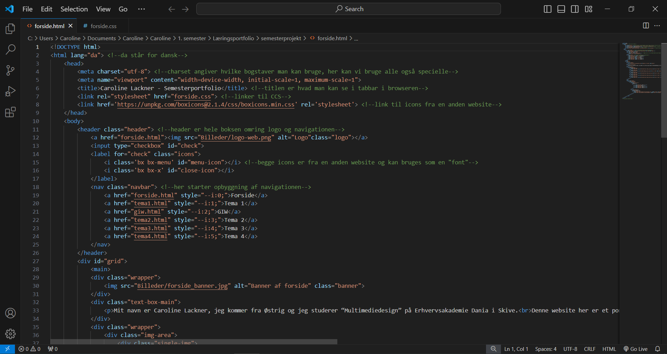The width and height of the screenshot is (667, 354).
Task: Toggle the primary side bar visibility
Action: point(547,9)
